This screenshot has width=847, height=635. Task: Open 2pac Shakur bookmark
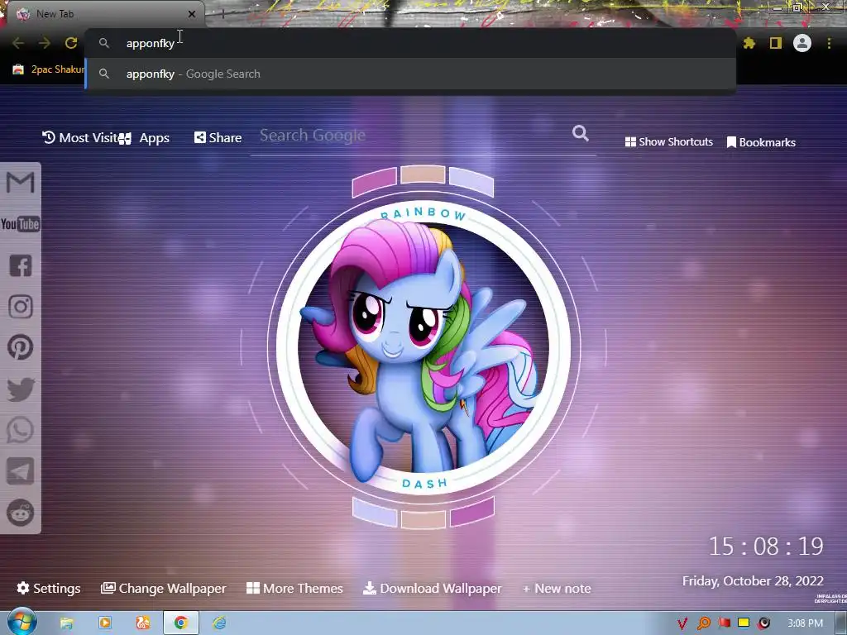(x=49, y=69)
